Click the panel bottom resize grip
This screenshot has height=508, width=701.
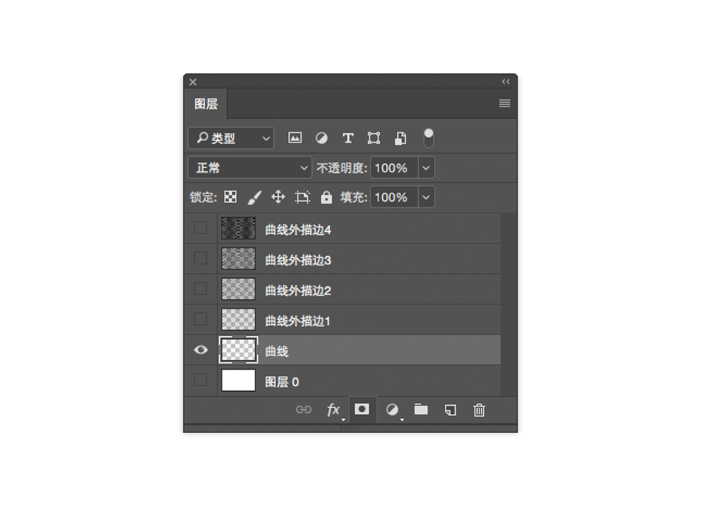350,428
